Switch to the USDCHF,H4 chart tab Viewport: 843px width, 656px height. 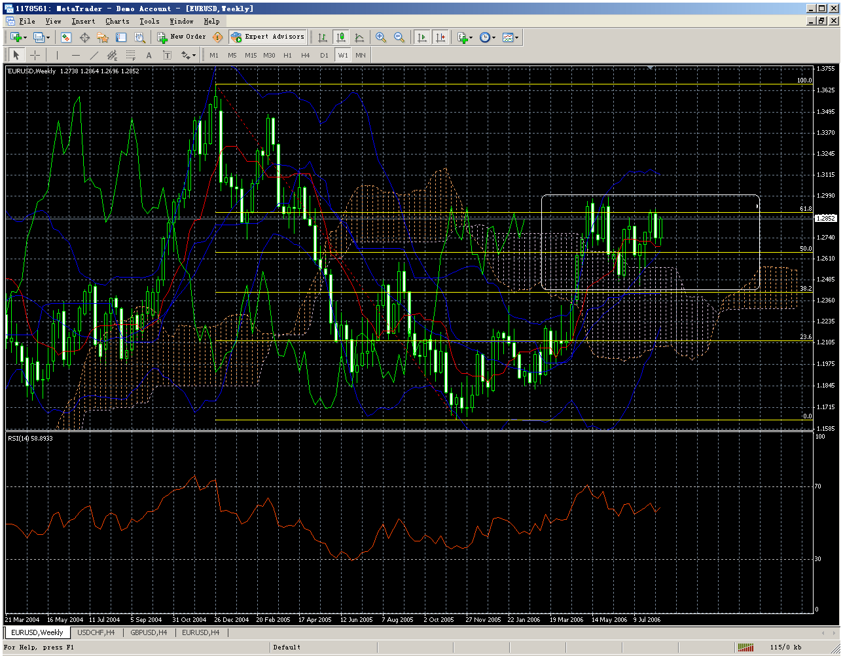click(96, 632)
